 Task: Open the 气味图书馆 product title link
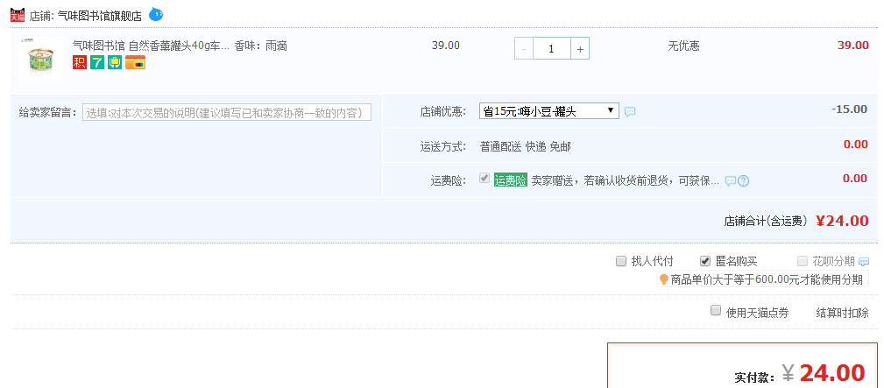150,46
